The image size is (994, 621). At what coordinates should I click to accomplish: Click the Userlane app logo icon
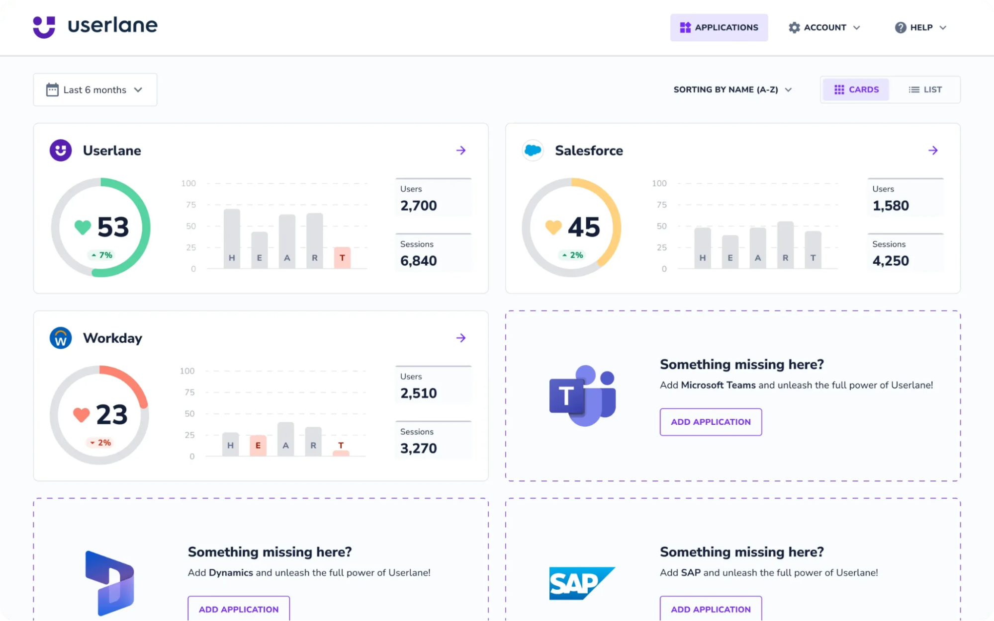point(61,150)
